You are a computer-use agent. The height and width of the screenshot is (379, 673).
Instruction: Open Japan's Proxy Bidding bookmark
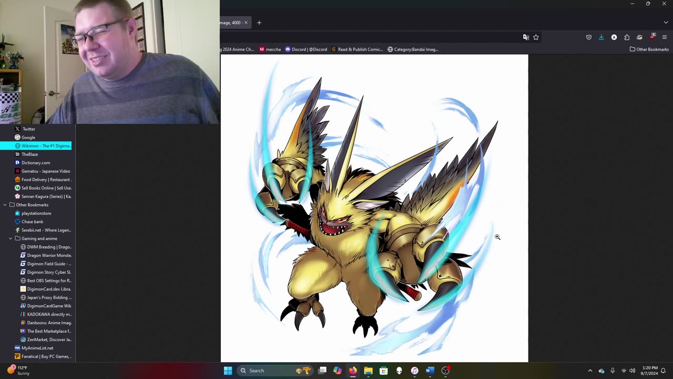click(x=46, y=297)
